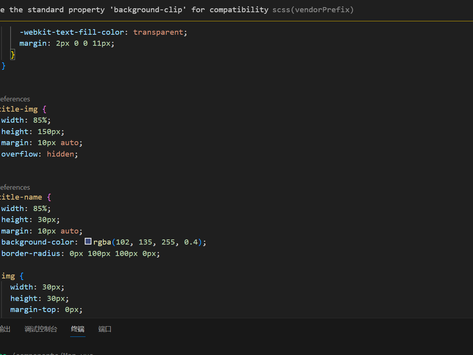Image resolution: width=473 pixels, height=355 pixels.
Task: Place cursor on the img selector
Action: click(8, 276)
